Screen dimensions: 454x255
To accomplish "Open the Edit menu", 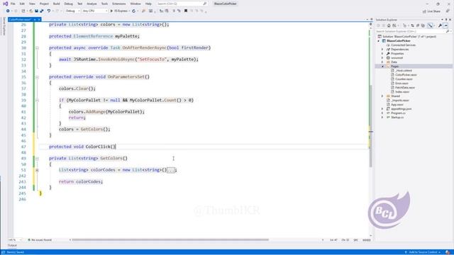I will (x=22, y=4).
